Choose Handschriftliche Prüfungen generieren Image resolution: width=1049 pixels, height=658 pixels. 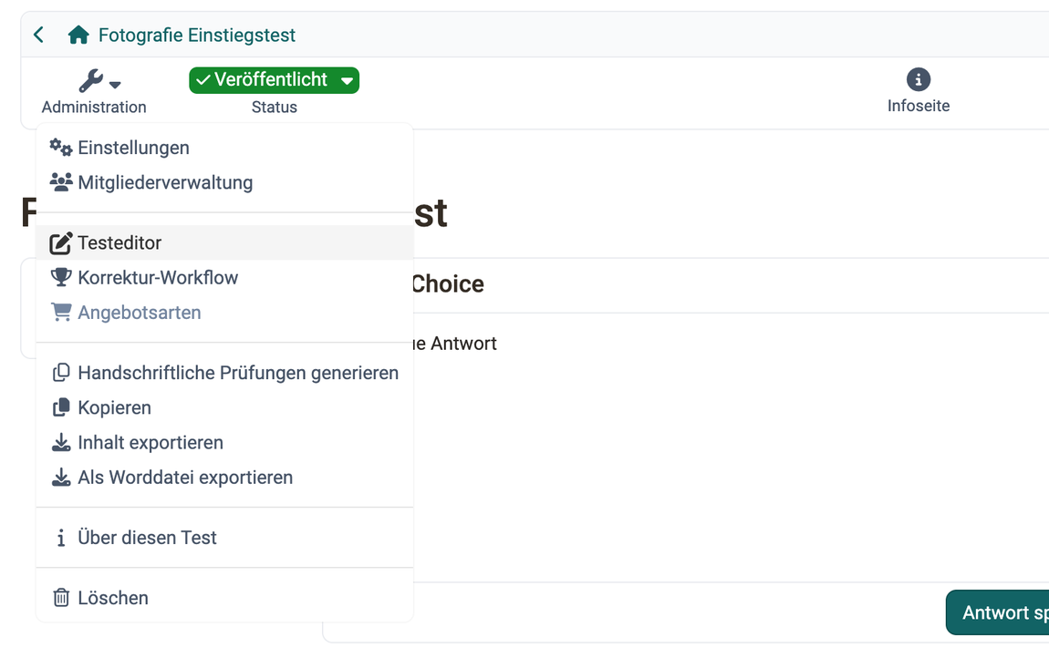pos(224,373)
